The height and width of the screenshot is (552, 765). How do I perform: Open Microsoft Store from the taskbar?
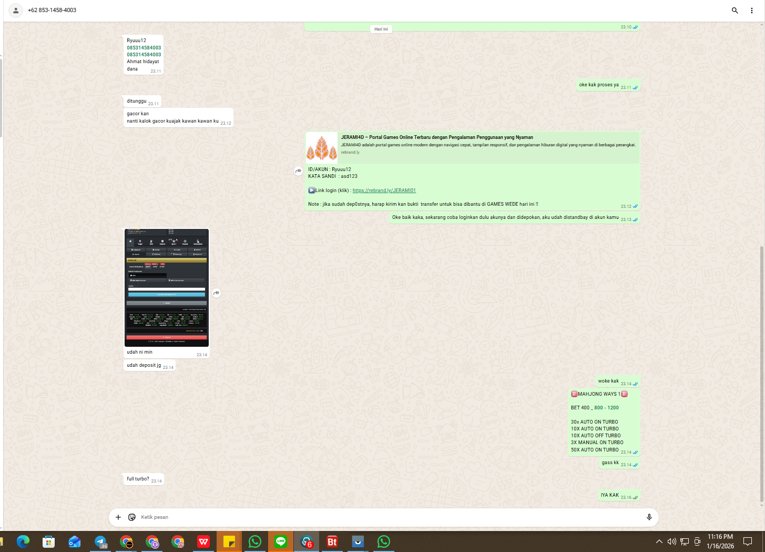(x=49, y=541)
